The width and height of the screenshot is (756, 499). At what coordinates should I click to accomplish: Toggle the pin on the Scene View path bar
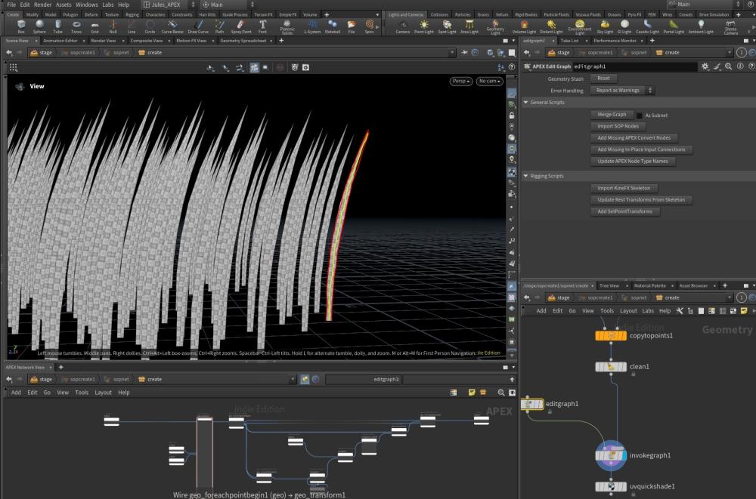click(464, 53)
